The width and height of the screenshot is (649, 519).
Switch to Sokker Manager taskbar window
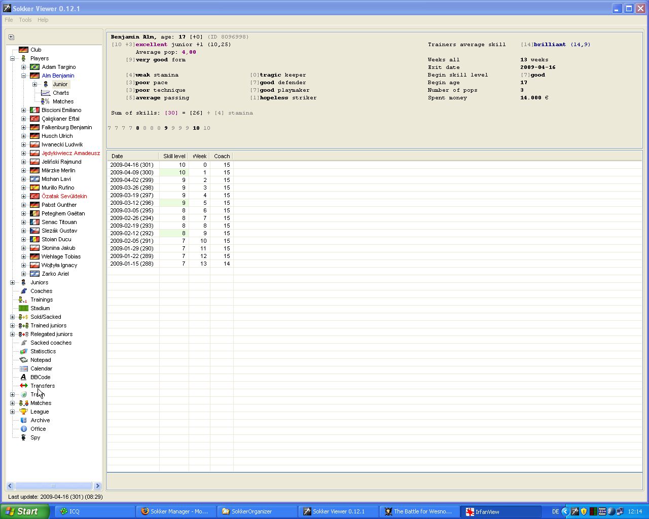point(175,511)
